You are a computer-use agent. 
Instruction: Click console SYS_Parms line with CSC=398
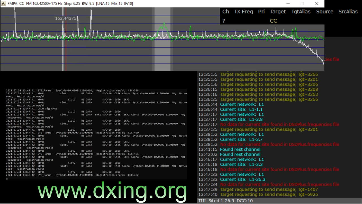coord(72,91)
